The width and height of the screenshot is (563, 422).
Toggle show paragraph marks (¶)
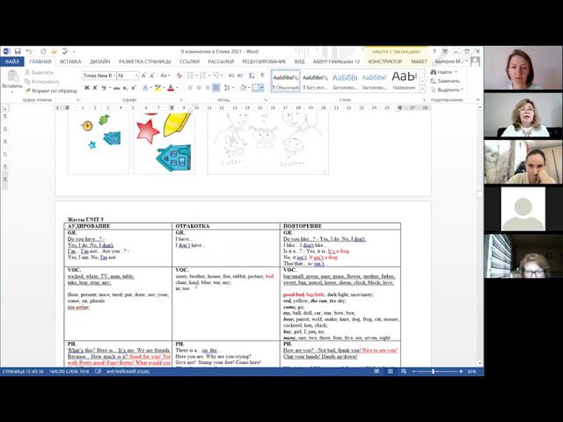coord(263,76)
